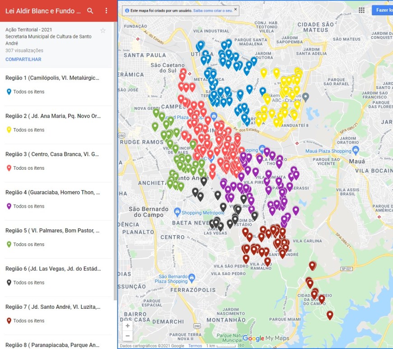Star this map as favorite
This screenshot has height=349, width=393.
(x=103, y=31)
